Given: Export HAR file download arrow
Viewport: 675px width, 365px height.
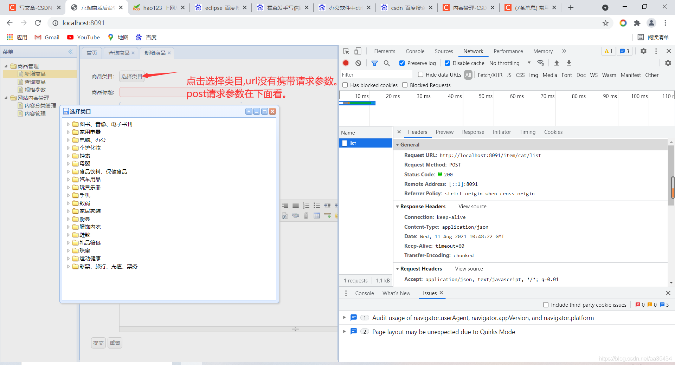Looking at the screenshot, I should (x=569, y=63).
